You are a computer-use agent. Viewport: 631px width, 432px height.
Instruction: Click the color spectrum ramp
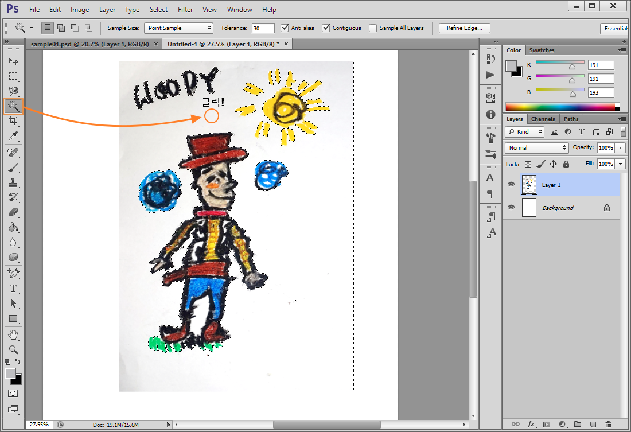(x=560, y=107)
